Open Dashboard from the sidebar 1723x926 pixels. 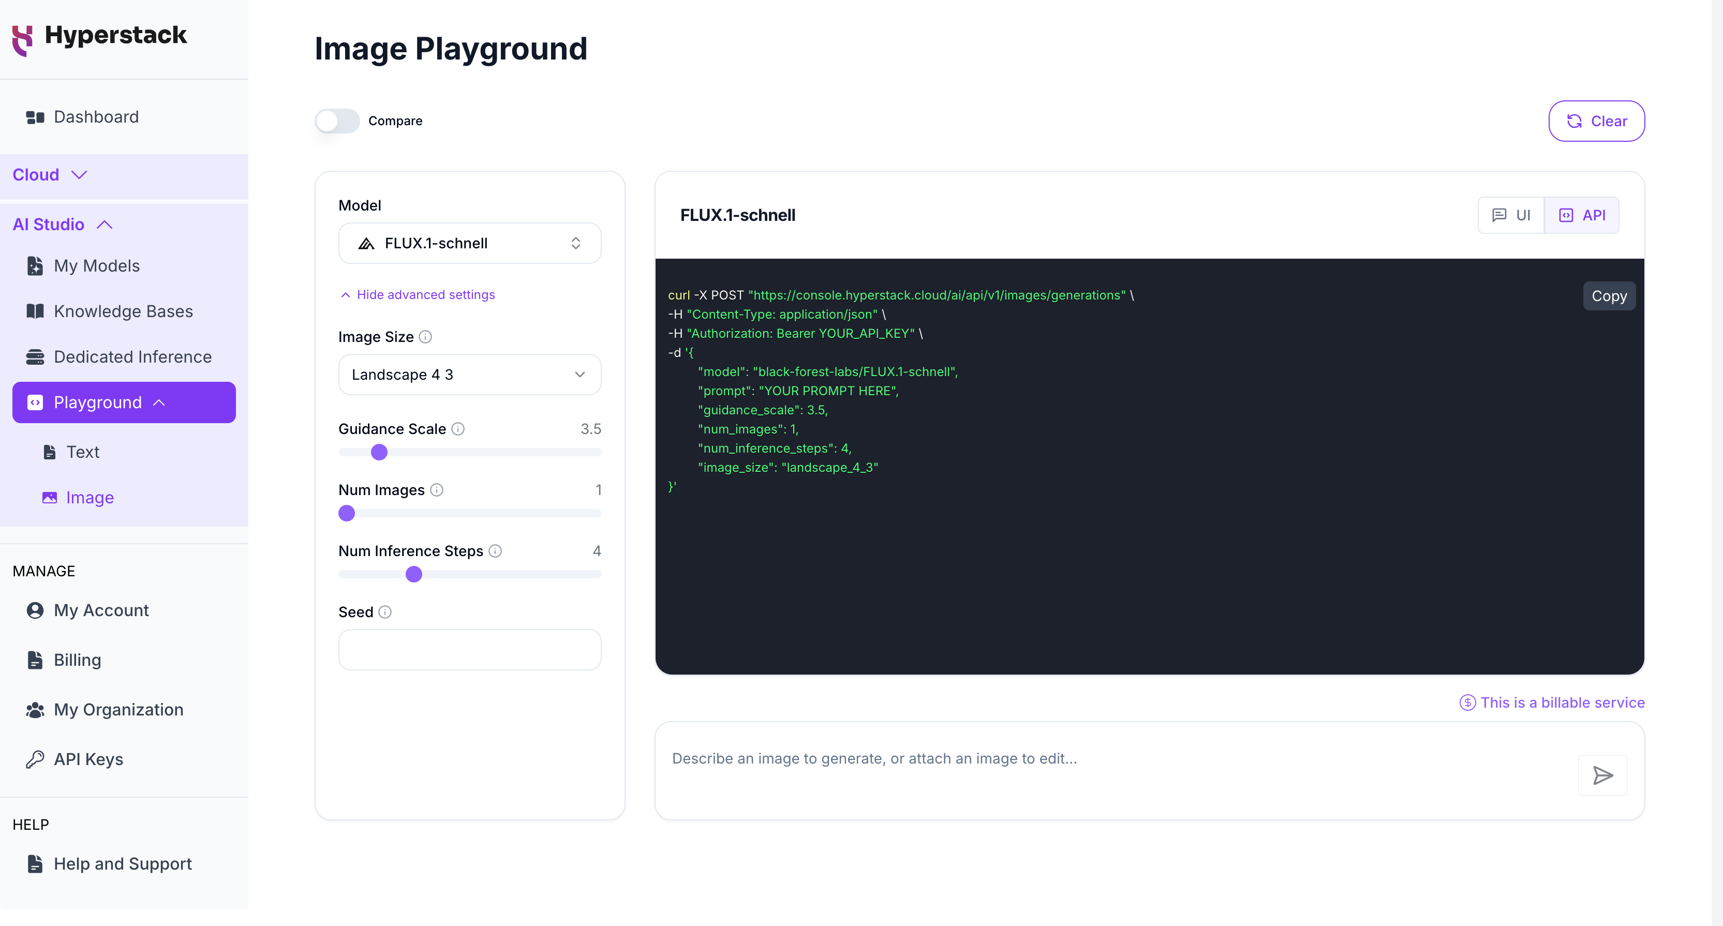coord(124,117)
